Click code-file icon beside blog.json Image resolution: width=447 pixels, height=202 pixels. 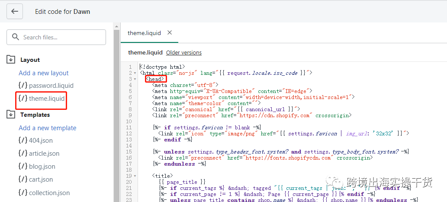coord(23,166)
